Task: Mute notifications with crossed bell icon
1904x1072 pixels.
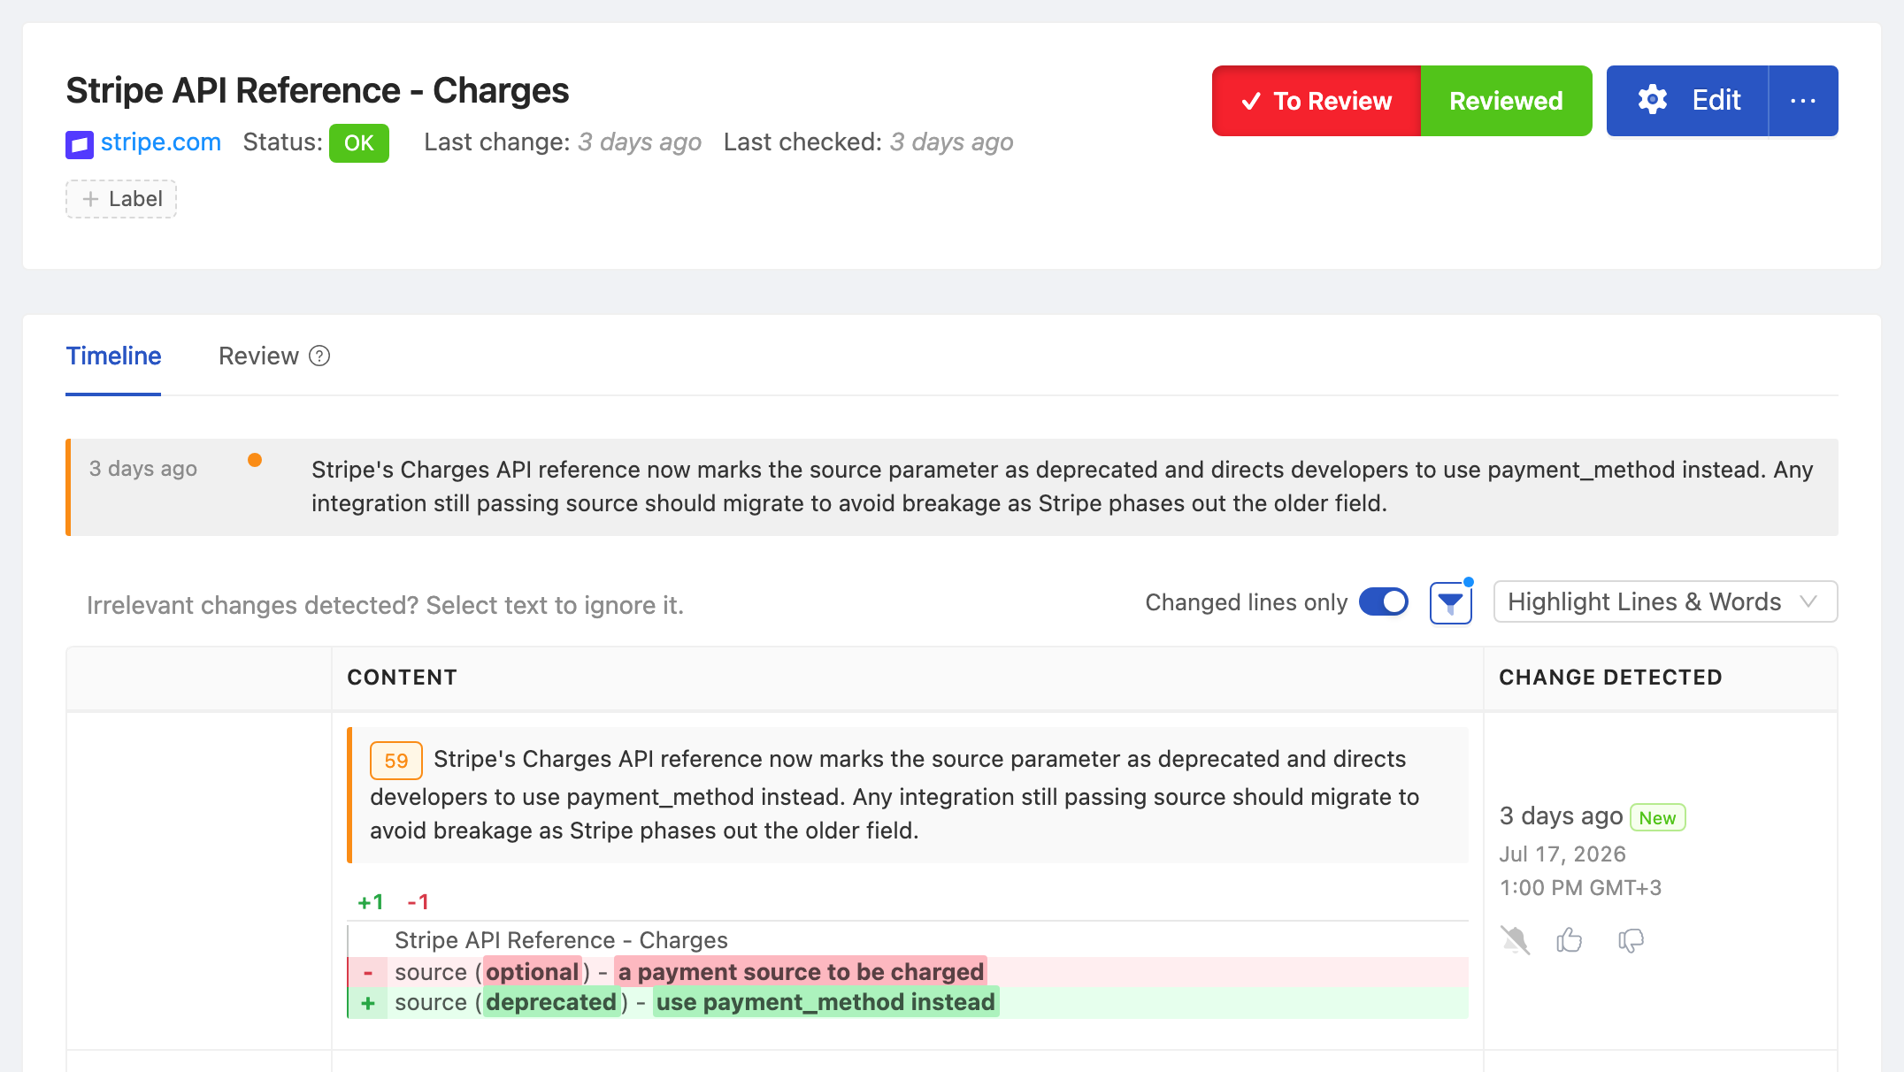Action: tap(1515, 940)
